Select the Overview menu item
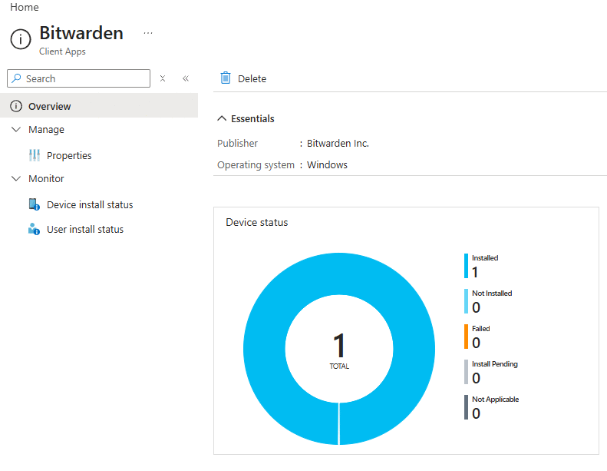607x471 pixels. [x=99, y=106]
